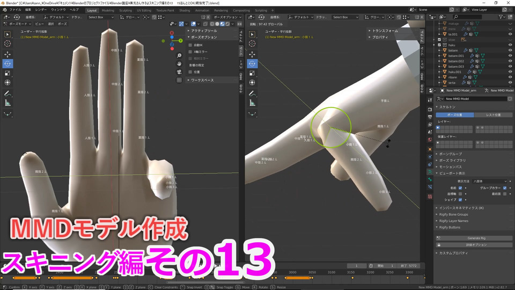Enable the 自動IK checkbox
515x290 pixels.
[190, 45]
